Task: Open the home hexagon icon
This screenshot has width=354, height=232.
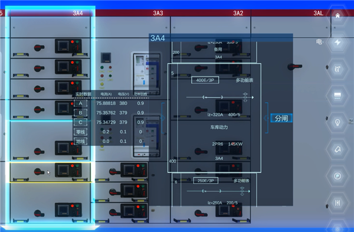Action: point(337,15)
